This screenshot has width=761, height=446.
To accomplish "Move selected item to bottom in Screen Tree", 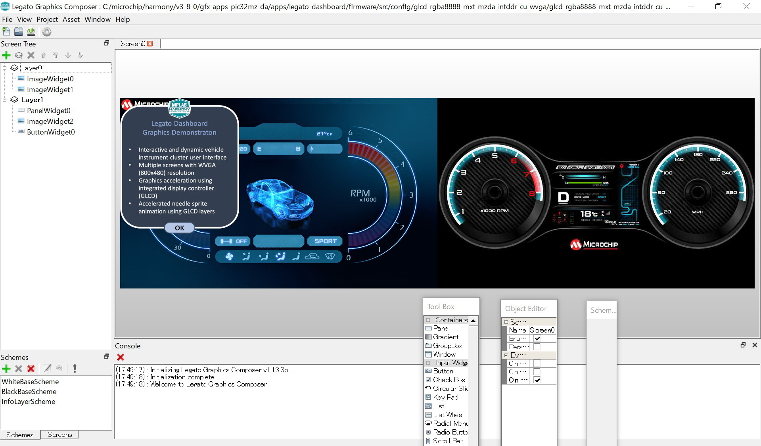I will tap(80, 55).
